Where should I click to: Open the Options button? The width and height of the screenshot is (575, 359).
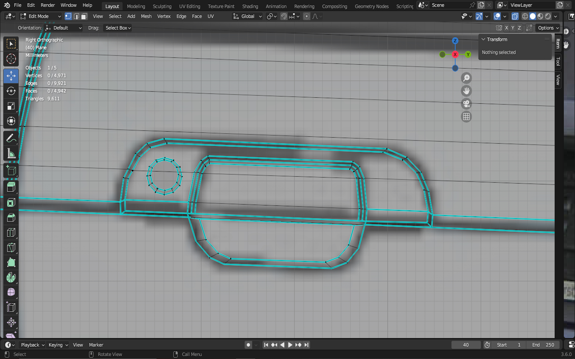click(548, 28)
